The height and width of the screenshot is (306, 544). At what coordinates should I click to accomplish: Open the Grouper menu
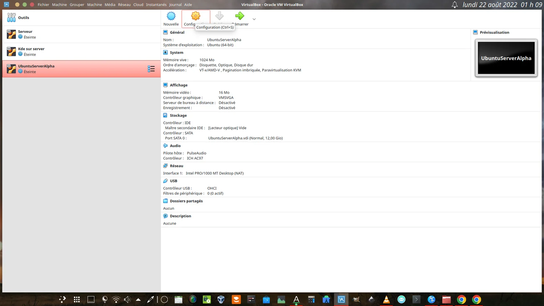tap(77, 5)
